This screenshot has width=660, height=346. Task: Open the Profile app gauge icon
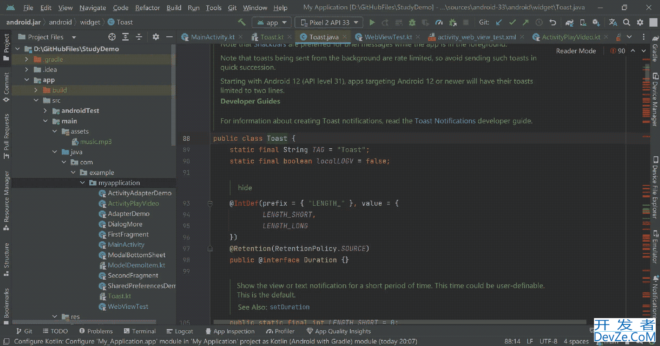(439, 22)
